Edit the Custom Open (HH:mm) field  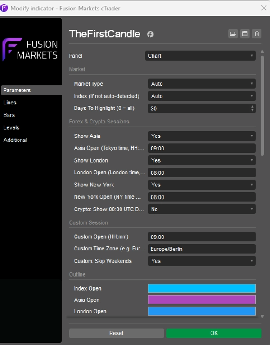202,237
